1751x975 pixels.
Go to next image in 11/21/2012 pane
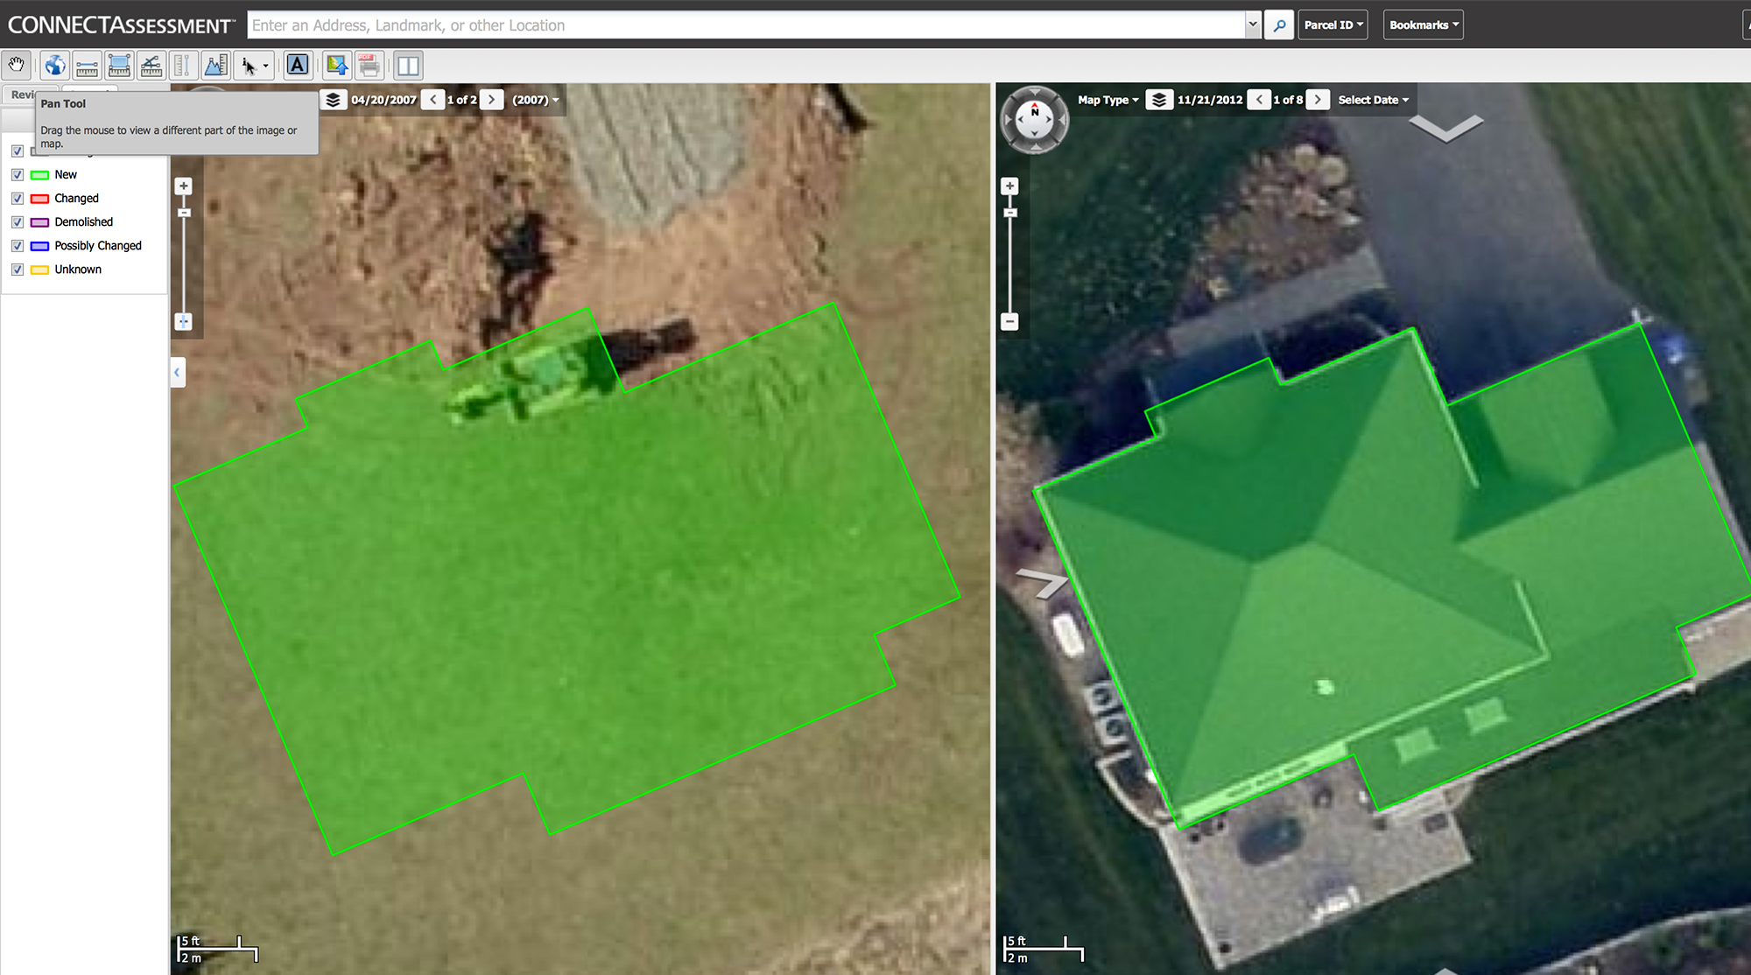coord(1318,100)
